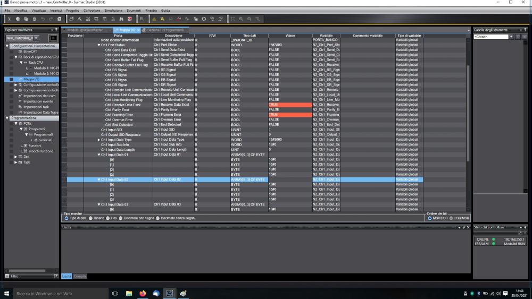Open the Windows Start menu
This screenshot has height=299, width=532.
6,293
